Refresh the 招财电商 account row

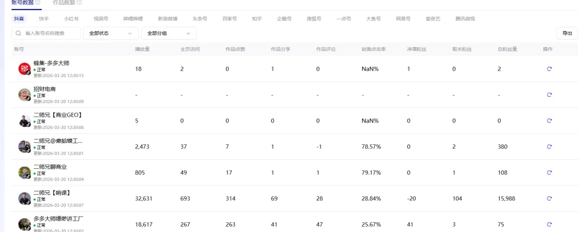click(549, 95)
